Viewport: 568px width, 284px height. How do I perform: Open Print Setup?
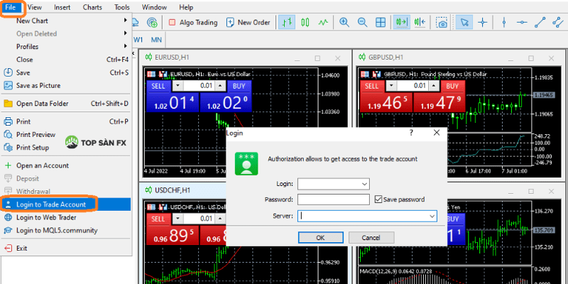[x=65, y=148]
